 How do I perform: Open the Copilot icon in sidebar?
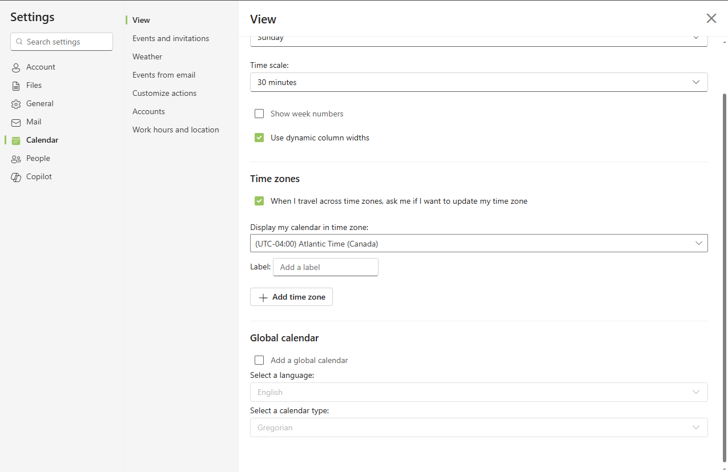pyautogui.click(x=16, y=177)
